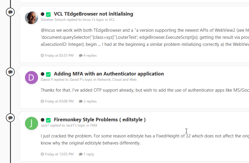The width and height of the screenshot is (249, 163).
Task: Click the green solved checkmark on the VCL TEdgeBrowser topic
Action: click(x=48, y=14)
